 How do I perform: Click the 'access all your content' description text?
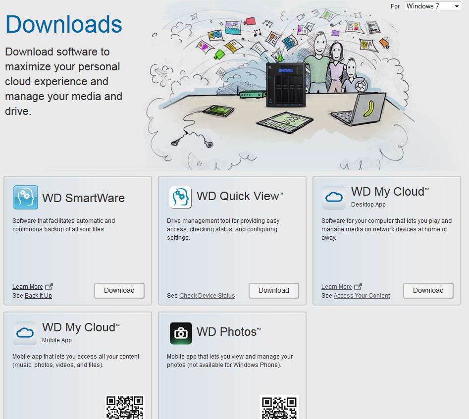76,361
